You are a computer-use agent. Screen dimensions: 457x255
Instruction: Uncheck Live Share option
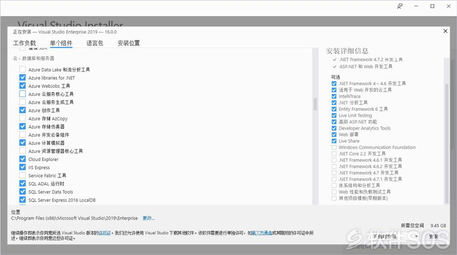[x=334, y=141]
